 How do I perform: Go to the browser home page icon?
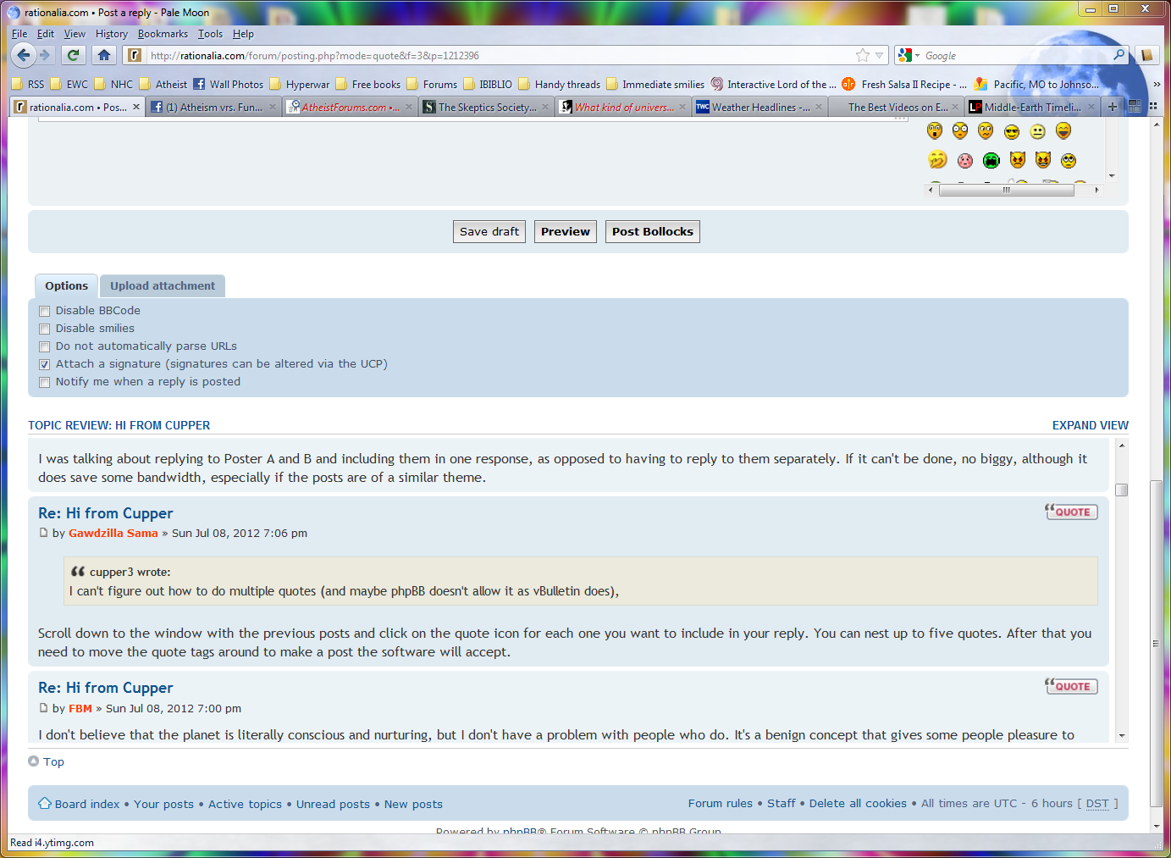[x=103, y=55]
